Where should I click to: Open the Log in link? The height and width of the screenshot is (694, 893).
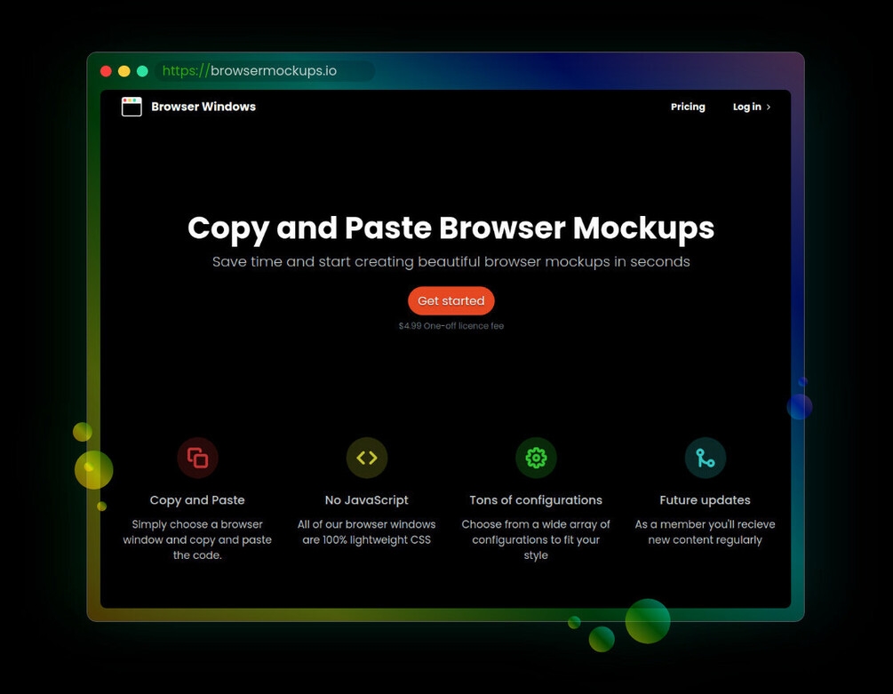[x=746, y=107]
